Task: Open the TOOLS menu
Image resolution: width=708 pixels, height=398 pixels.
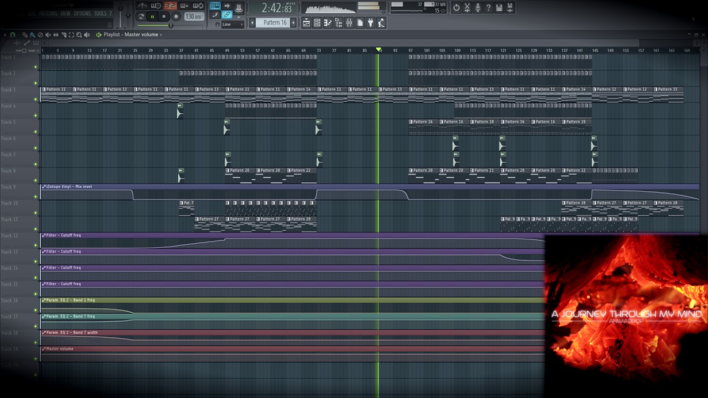Action: (x=100, y=13)
